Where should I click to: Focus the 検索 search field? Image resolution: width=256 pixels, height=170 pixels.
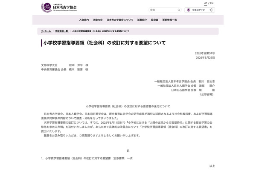click(165, 10)
